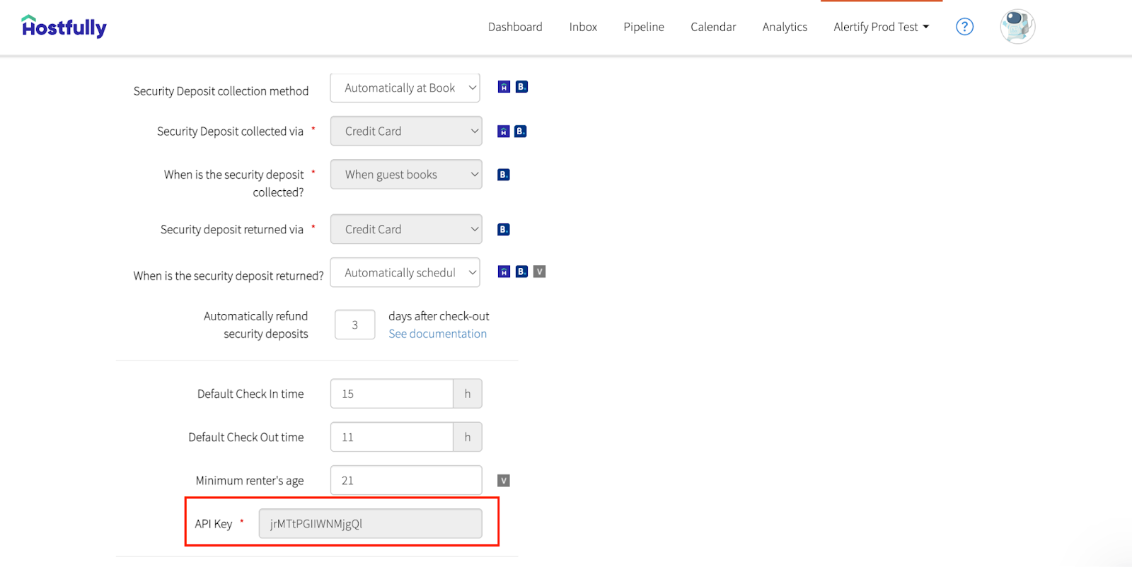Click Hostfully icon beside Security Deposit collection method

point(504,87)
